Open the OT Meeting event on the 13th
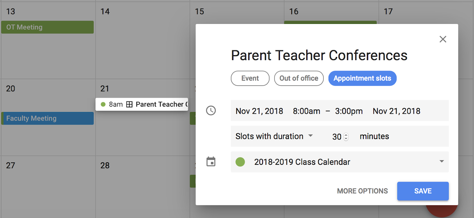Image resolution: width=474 pixels, height=218 pixels. tap(47, 27)
